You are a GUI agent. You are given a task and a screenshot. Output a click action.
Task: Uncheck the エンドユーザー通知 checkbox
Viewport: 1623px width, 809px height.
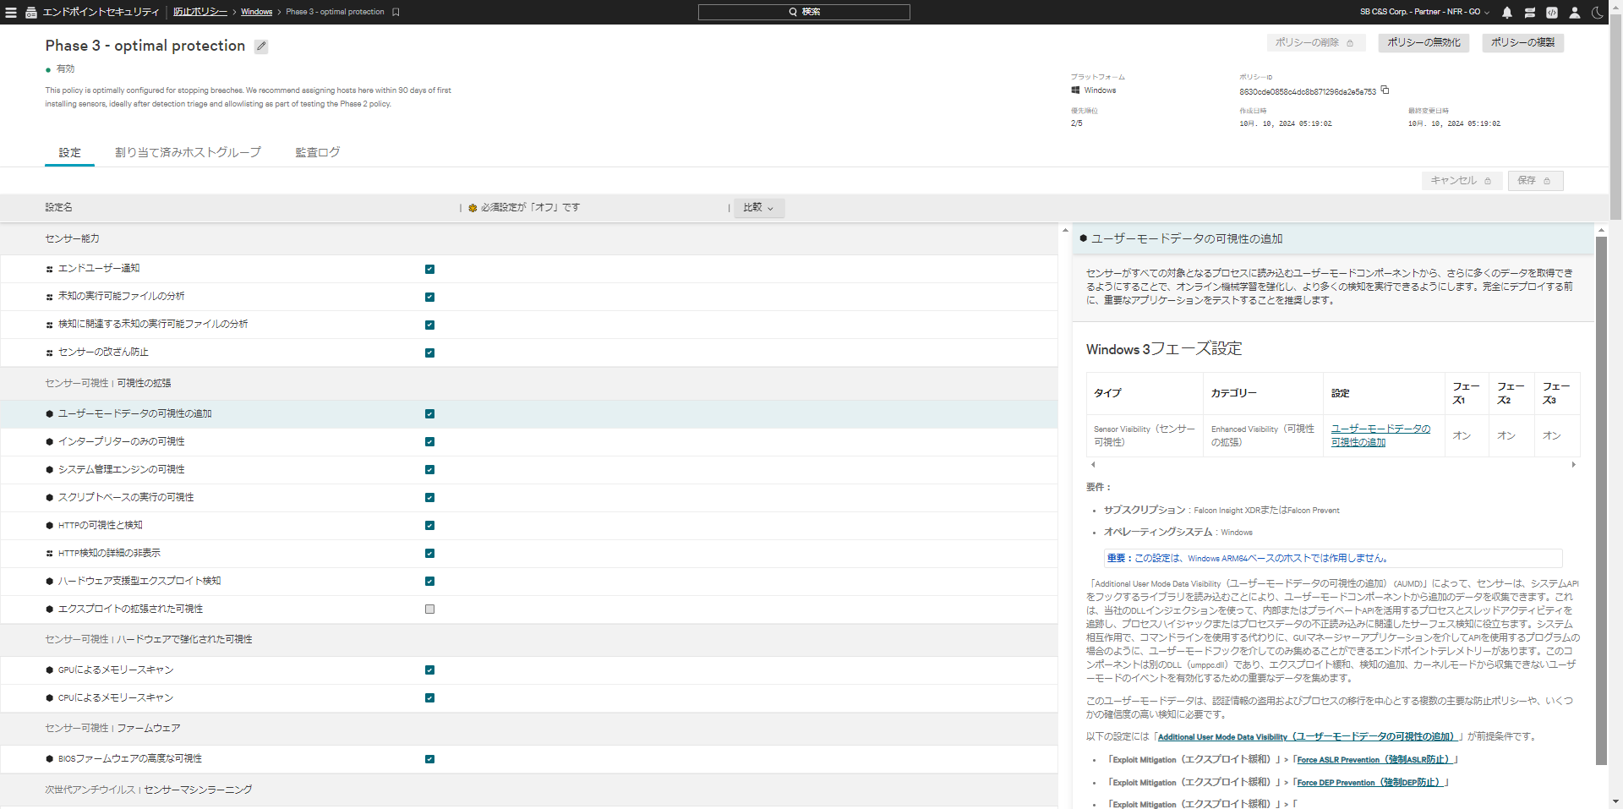click(429, 270)
